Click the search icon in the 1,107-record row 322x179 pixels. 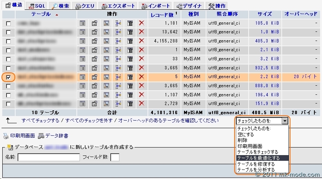[x=106, y=95]
